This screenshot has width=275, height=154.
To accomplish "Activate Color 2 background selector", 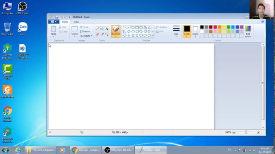I will tap(195, 32).
